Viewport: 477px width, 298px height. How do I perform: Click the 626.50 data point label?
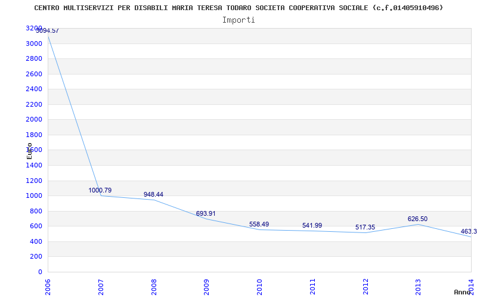(417, 219)
